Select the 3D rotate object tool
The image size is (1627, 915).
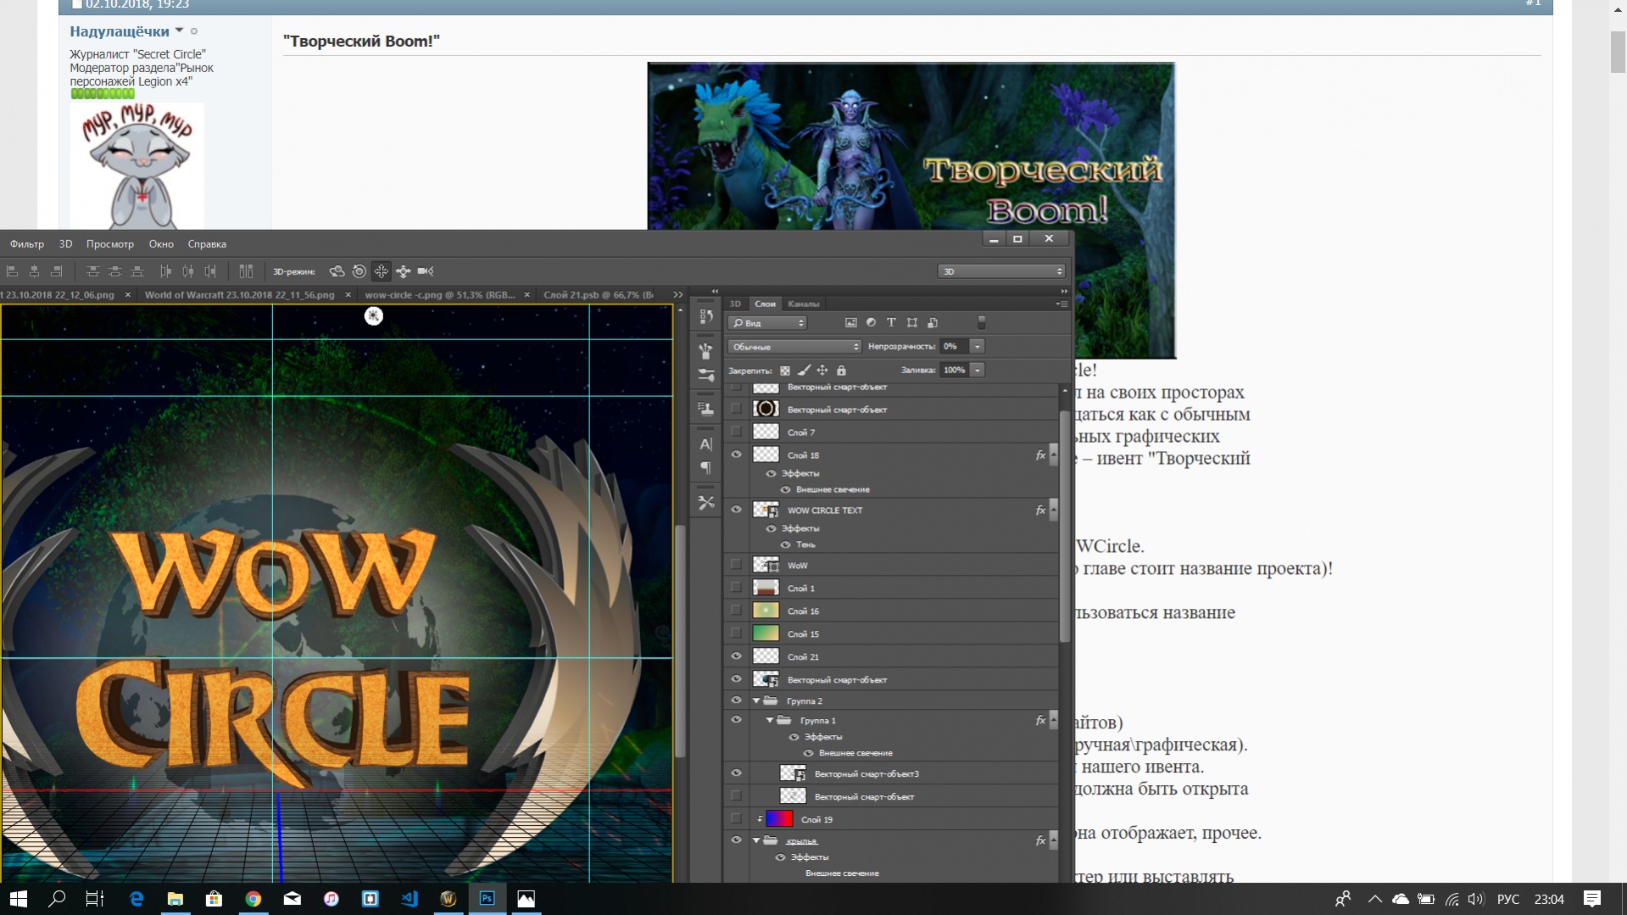point(337,271)
